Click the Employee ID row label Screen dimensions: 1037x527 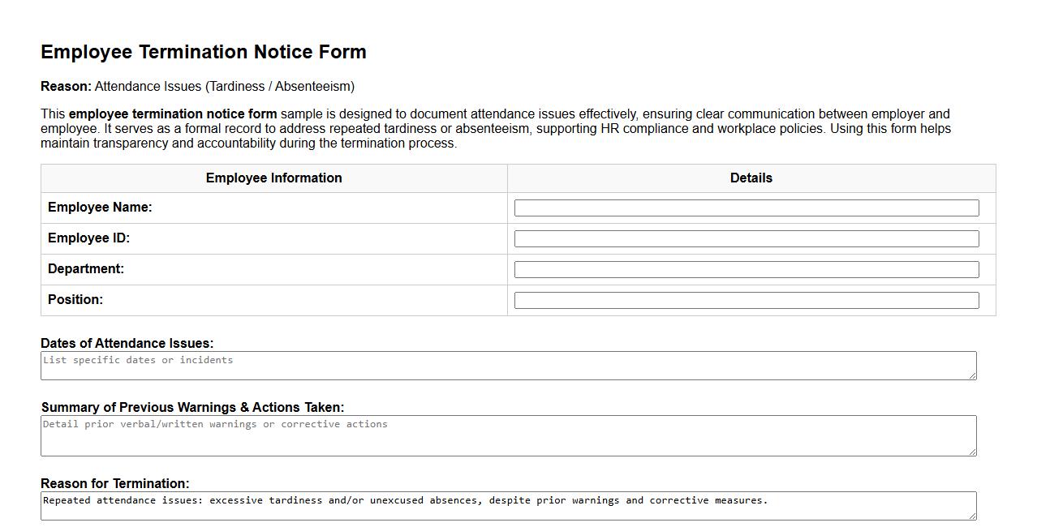click(88, 238)
